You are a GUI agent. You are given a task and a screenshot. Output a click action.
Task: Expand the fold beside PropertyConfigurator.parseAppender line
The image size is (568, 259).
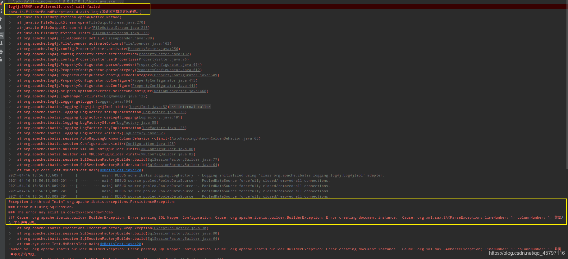[10, 65]
